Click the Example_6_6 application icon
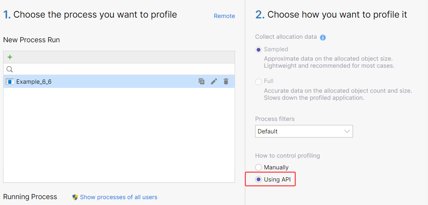Screen dimensions: 428x205 (10, 82)
